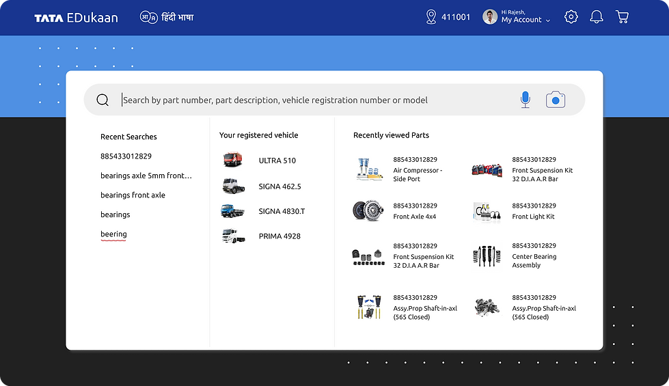Select the SIGNA 4830.T truck thumbnail
The width and height of the screenshot is (669, 386).
coord(233,211)
